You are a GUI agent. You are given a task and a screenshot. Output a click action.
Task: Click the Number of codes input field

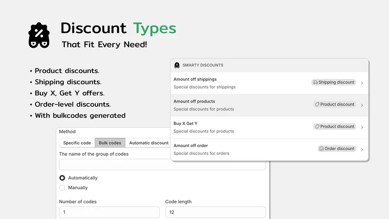coord(109,212)
